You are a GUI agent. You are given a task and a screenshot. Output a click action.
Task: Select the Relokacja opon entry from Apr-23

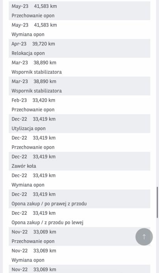[x=79, y=48]
